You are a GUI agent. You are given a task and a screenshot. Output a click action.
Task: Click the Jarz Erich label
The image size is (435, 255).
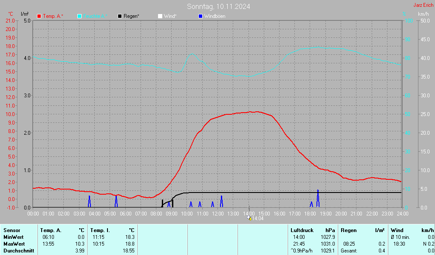click(424, 5)
